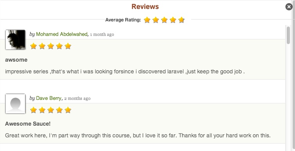
Task: Click fifth star of Mohamed's review rating
Action: (x=68, y=46)
